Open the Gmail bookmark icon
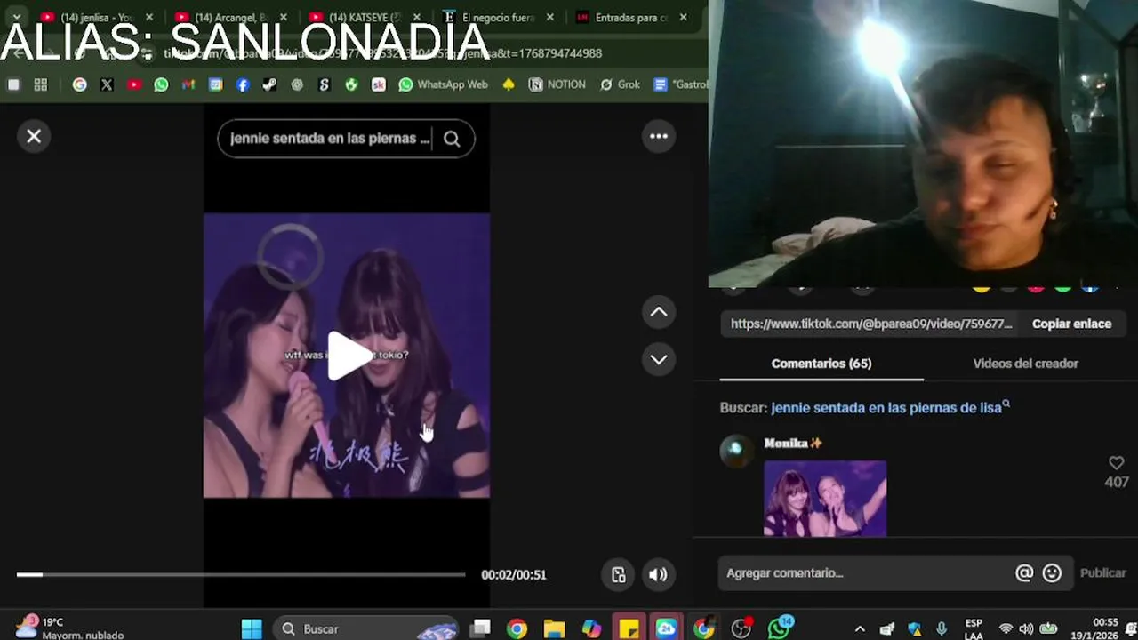Viewport: 1138px width, 640px height. coord(188,84)
